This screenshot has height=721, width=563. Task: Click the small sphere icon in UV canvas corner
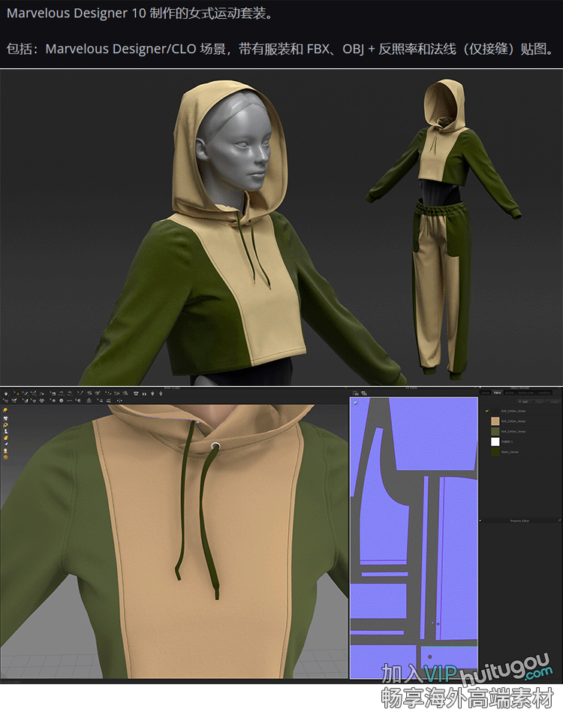[355, 403]
